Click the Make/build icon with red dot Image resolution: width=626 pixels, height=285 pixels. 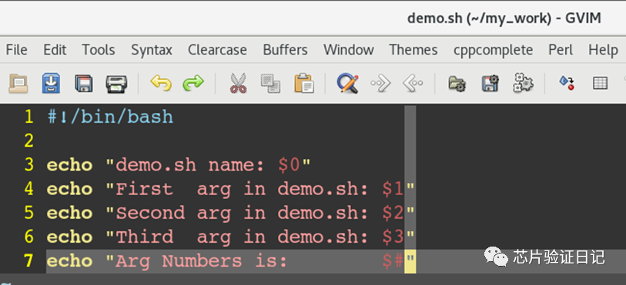567,83
